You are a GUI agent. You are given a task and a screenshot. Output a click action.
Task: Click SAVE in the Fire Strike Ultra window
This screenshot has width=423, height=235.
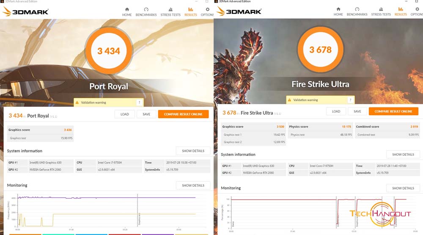[357, 111]
